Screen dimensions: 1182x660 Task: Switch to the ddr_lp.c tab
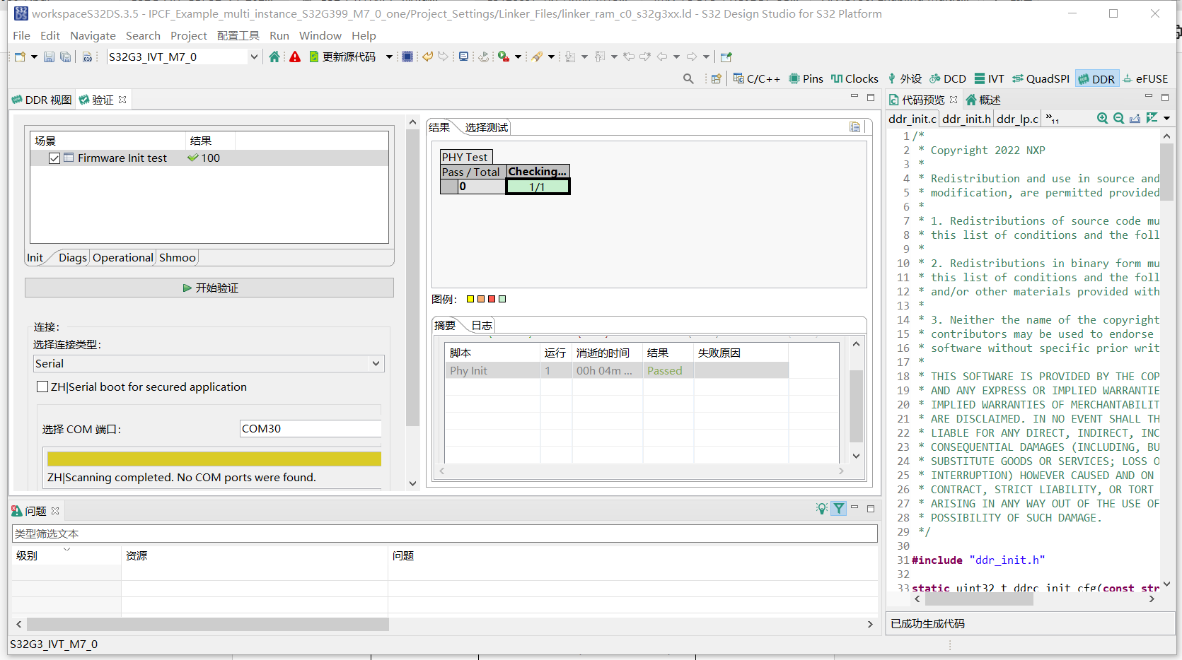click(x=1017, y=119)
